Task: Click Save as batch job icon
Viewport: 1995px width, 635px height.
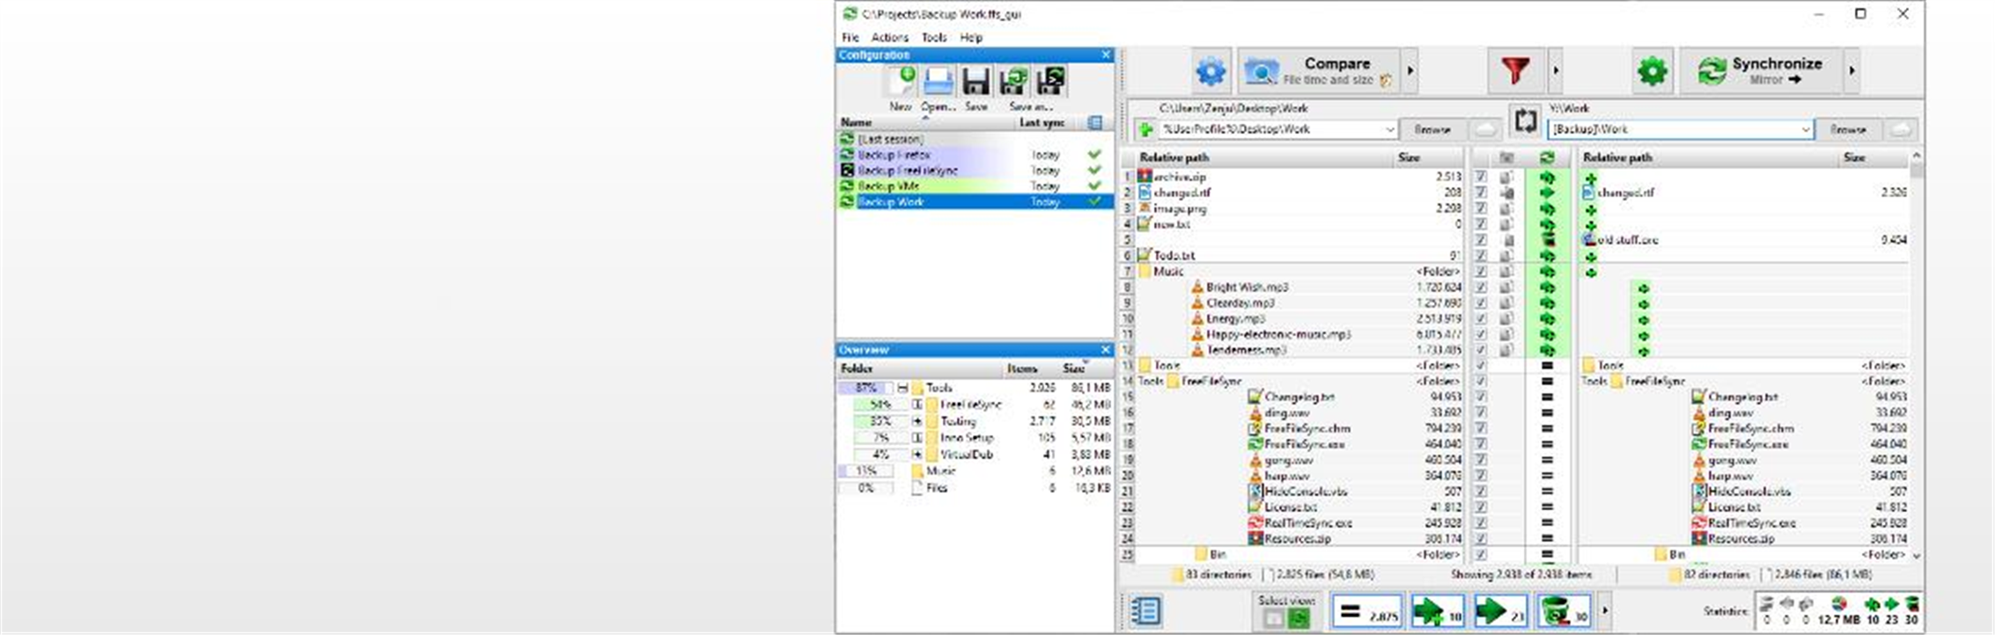Action: pos(1050,82)
